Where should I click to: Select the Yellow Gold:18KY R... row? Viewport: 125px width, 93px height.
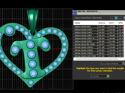99,38
